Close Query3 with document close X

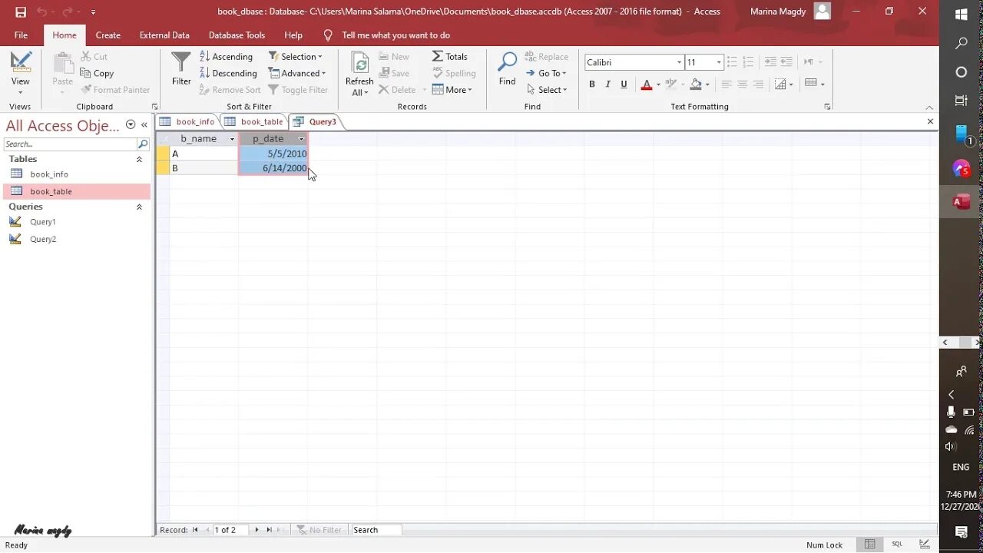[930, 121]
